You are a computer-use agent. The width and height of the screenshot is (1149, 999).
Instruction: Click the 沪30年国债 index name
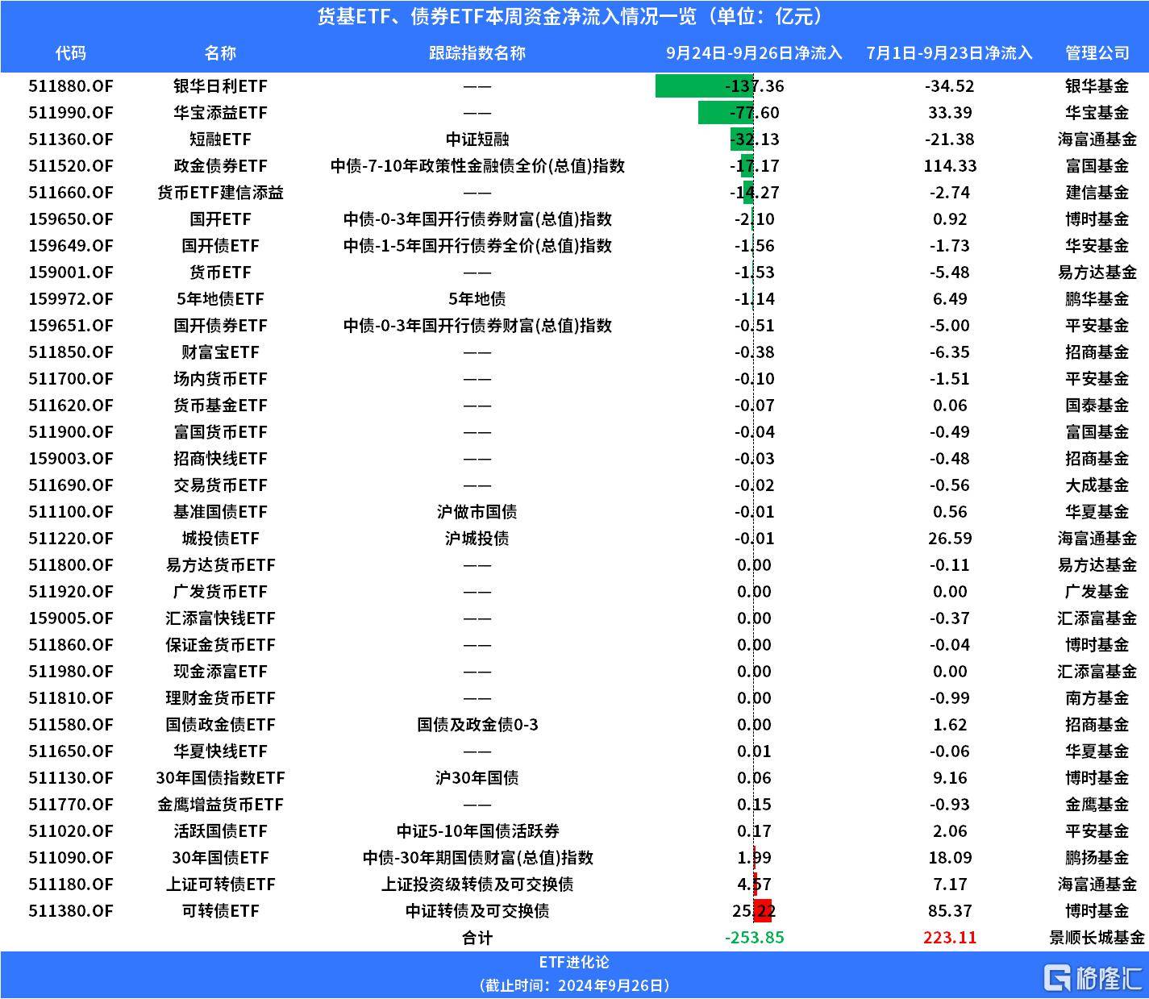pos(477,778)
